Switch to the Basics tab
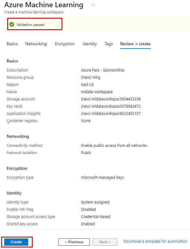The image size is (190, 249). [12, 44]
